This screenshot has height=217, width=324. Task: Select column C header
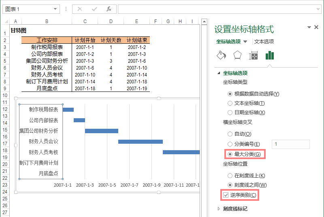click(85, 21)
